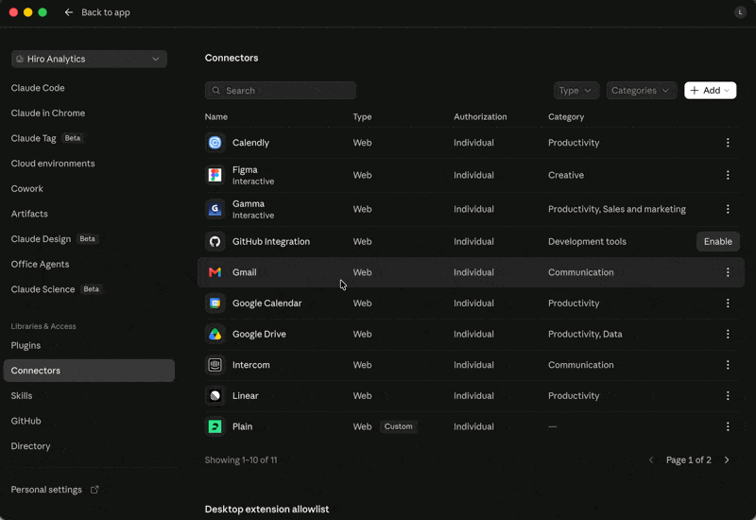This screenshot has height=520, width=756.
Task: Click the Calendly connector icon
Action: click(x=215, y=143)
